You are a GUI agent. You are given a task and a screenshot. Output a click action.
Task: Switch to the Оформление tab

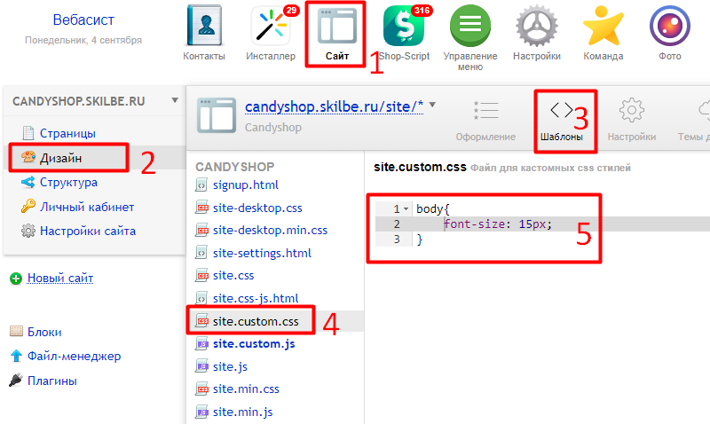pyautogui.click(x=485, y=119)
